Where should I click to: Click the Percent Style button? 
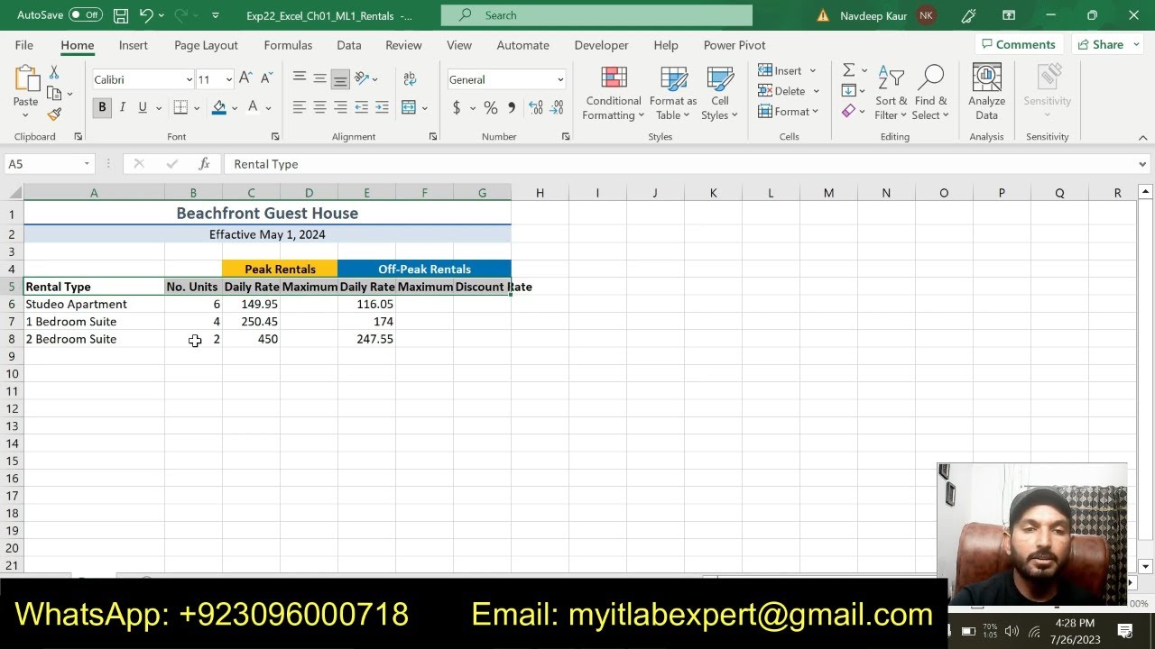pos(490,107)
